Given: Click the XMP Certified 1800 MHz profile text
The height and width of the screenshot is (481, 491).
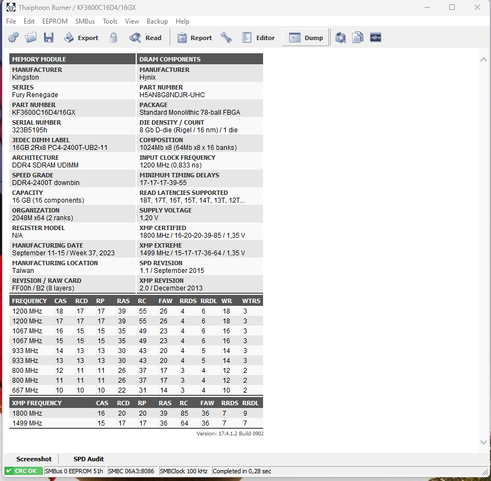Looking at the screenshot, I should [192, 235].
